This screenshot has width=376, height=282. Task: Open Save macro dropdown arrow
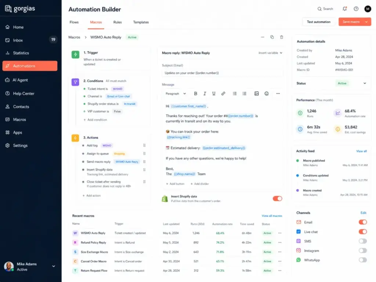(366, 22)
